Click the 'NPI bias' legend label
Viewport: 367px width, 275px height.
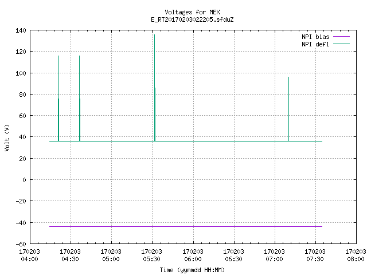point(315,37)
